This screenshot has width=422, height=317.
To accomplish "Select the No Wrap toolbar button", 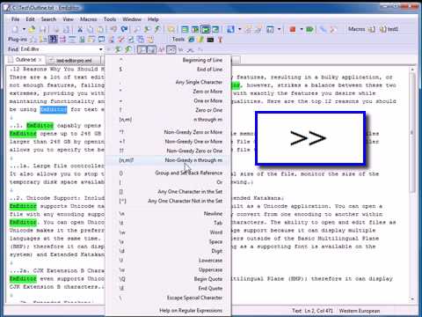I will (185, 29).
